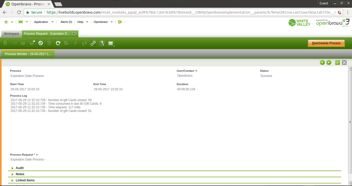Close the Process Request tab
352x186 pixels.
click(74, 34)
